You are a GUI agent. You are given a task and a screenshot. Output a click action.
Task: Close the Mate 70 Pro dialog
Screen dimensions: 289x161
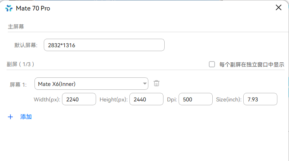pos(278,8)
